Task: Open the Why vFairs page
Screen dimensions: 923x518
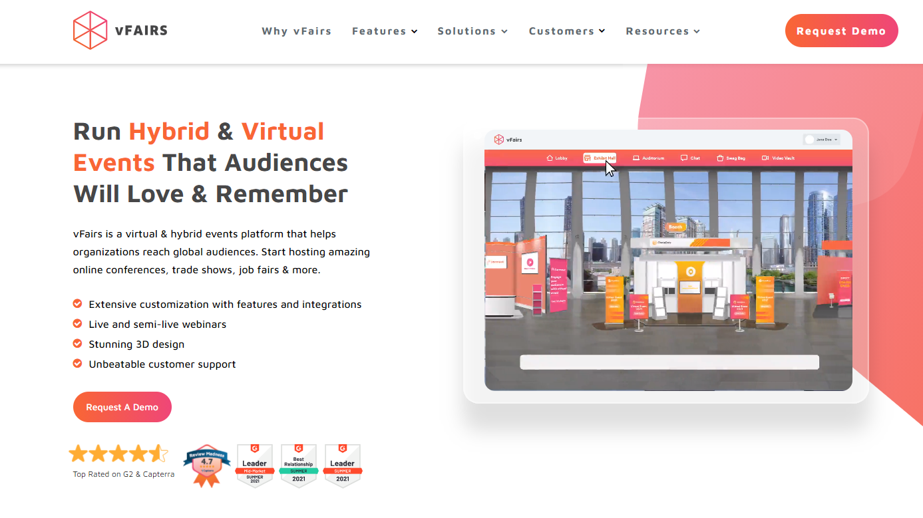Action: (296, 31)
